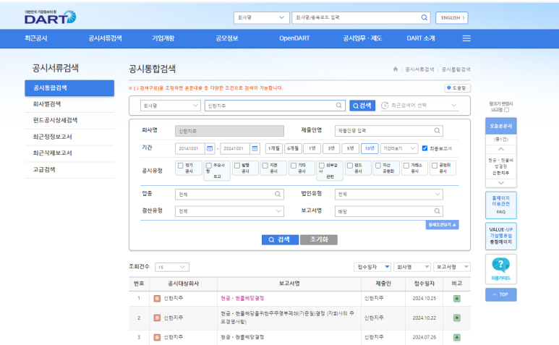Collapse details with 상세조건닫기
559x345 pixels.
click(x=442, y=224)
